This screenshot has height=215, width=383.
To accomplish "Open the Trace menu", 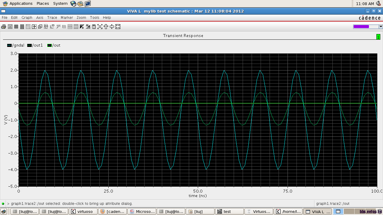I will tap(52, 18).
